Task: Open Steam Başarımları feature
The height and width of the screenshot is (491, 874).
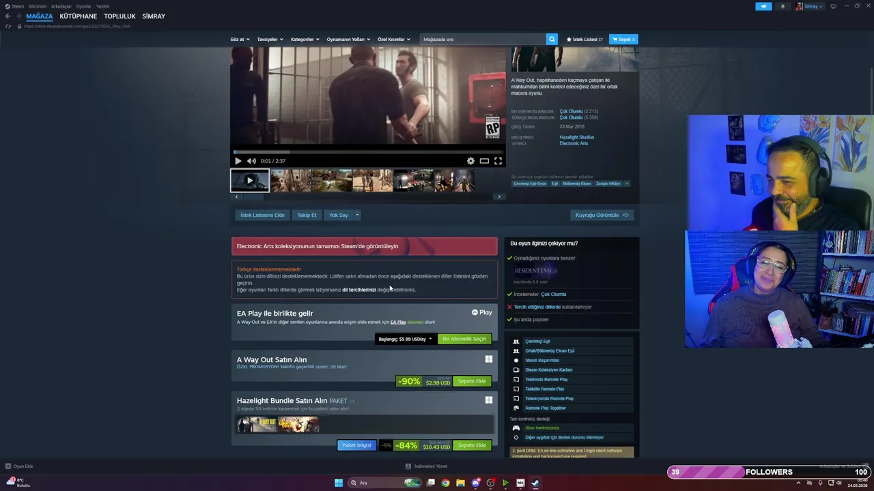Action: coord(542,360)
